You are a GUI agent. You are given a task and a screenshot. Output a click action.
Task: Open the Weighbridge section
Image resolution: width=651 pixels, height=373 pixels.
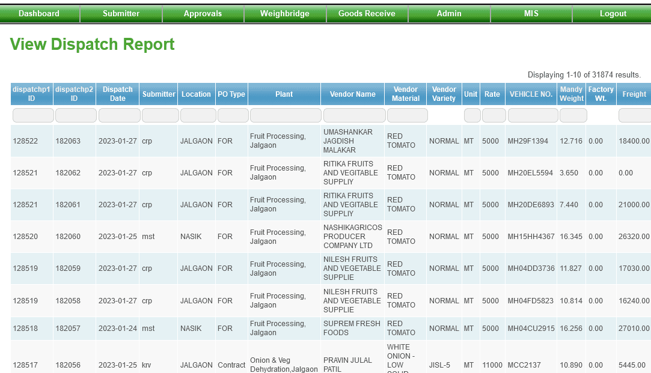click(285, 13)
